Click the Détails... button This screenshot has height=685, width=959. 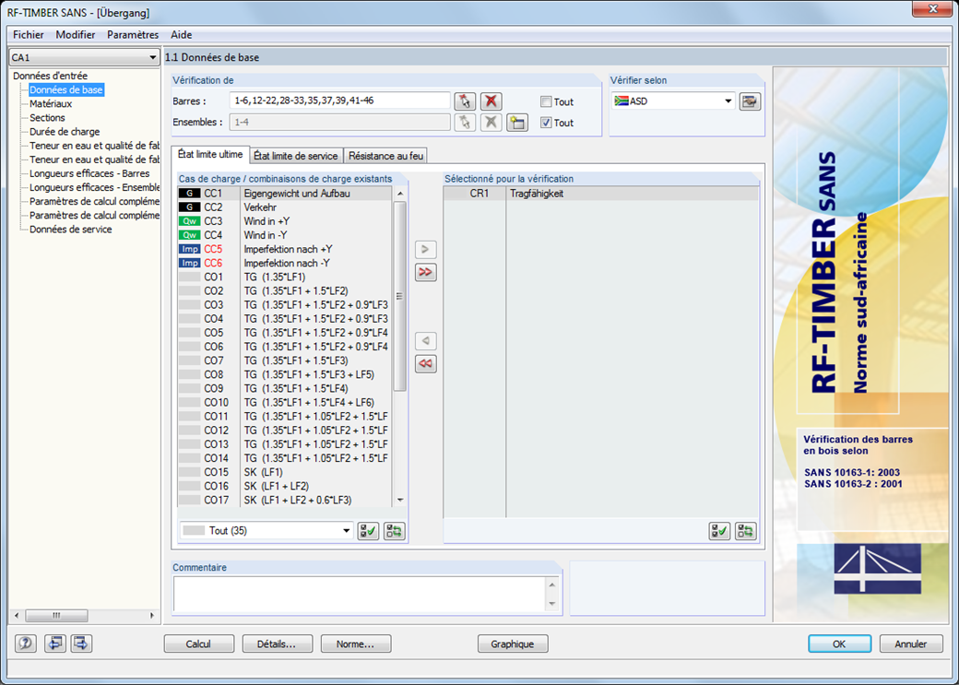click(277, 644)
